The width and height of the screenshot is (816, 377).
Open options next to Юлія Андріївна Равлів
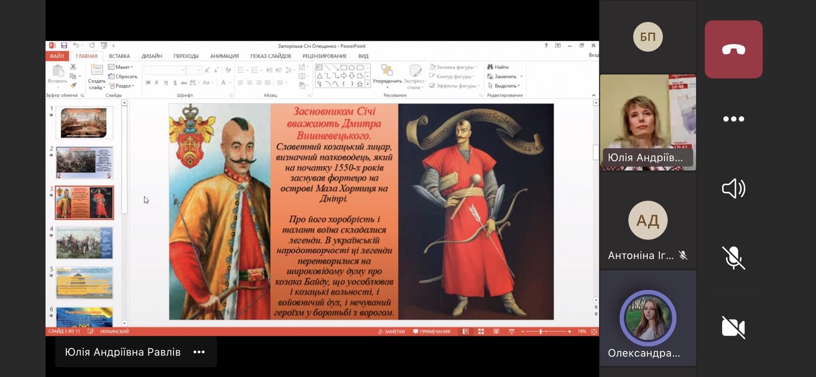pos(199,352)
